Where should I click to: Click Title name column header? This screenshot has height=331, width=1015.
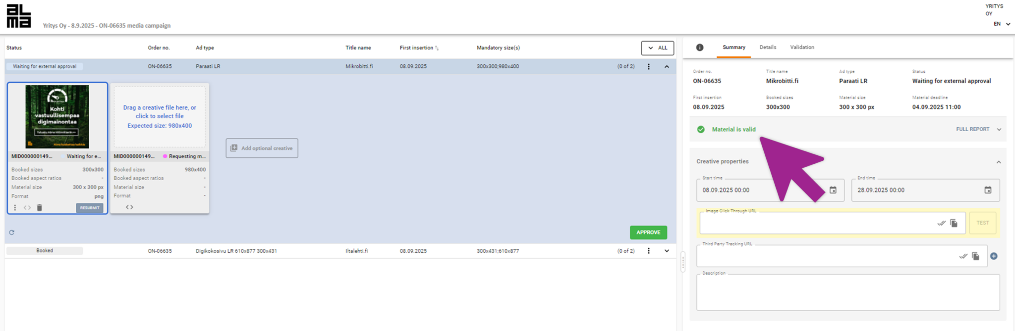point(358,48)
